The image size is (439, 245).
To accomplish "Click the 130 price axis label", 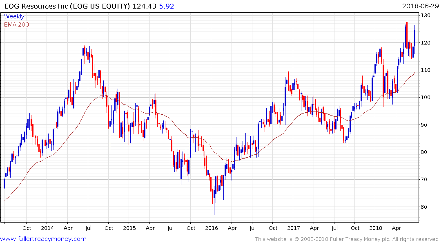I will click(426, 16).
